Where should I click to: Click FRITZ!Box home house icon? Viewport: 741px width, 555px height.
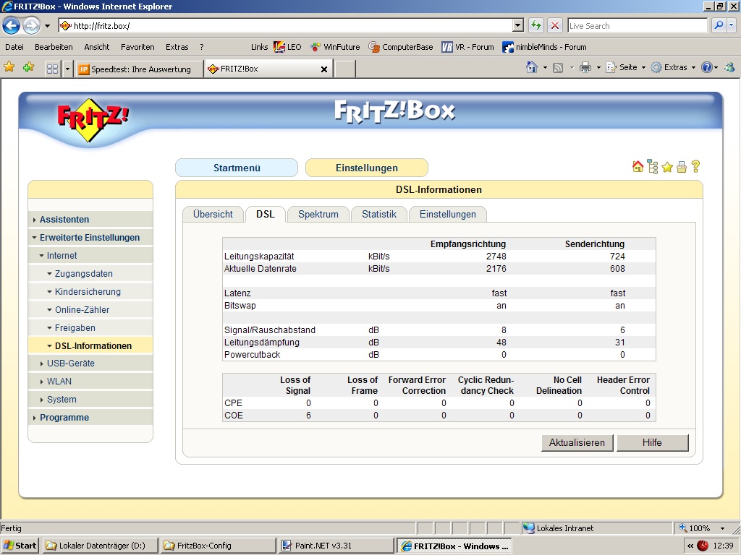pos(638,167)
